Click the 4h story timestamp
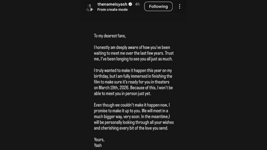 click(x=137, y=5)
